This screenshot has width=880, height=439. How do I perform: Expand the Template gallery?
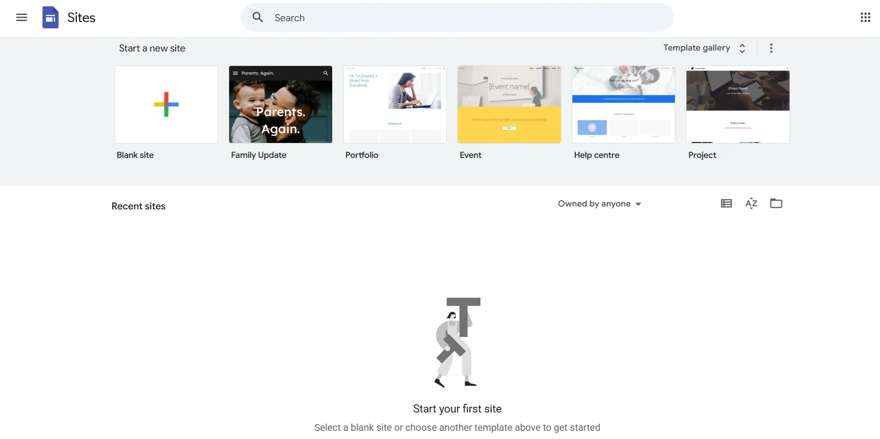[x=696, y=48]
